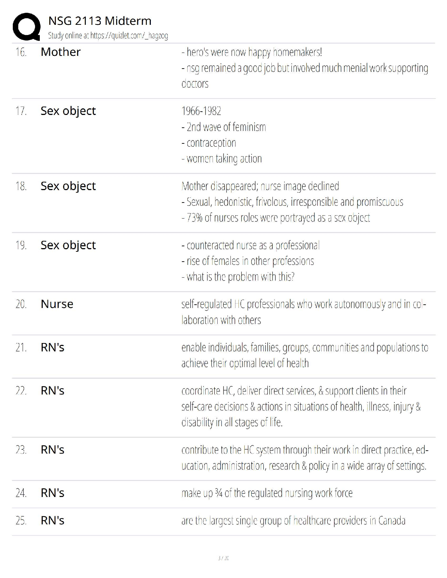447x578 pixels.
Task: Click the 73% of nurses roles line
Action: (x=276, y=218)
